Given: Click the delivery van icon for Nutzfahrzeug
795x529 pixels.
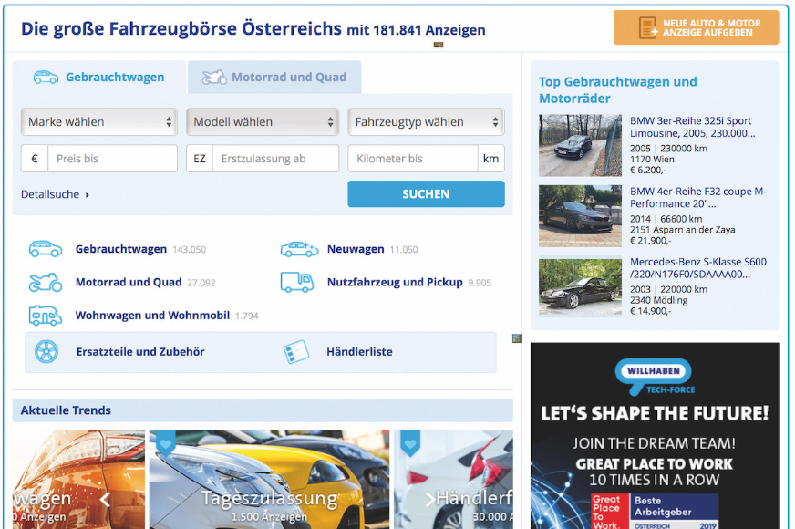Looking at the screenshot, I should point(297,283).
